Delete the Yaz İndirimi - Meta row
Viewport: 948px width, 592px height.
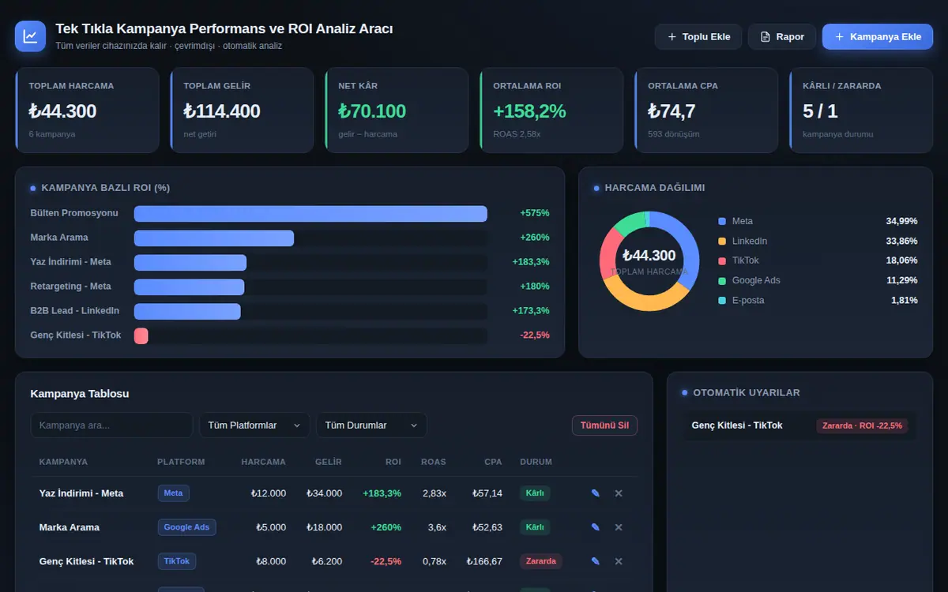619,493
